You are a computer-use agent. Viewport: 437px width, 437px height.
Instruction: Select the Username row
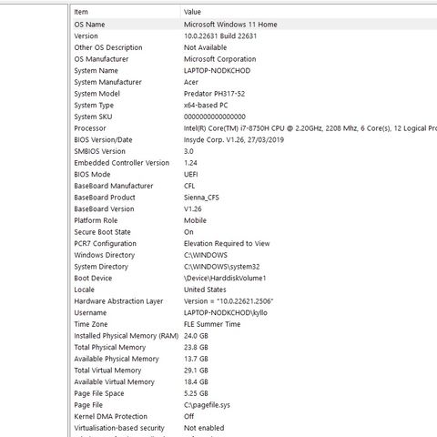tap(254, 312)
